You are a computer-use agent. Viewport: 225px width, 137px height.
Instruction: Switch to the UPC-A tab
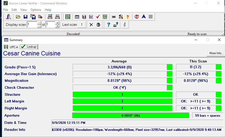[11, 47]
